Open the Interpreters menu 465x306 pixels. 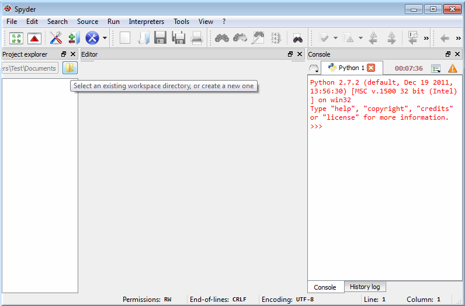146,22
